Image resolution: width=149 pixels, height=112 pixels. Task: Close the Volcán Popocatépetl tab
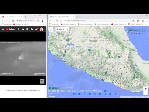pyautogui.click(x=21, y=17)
